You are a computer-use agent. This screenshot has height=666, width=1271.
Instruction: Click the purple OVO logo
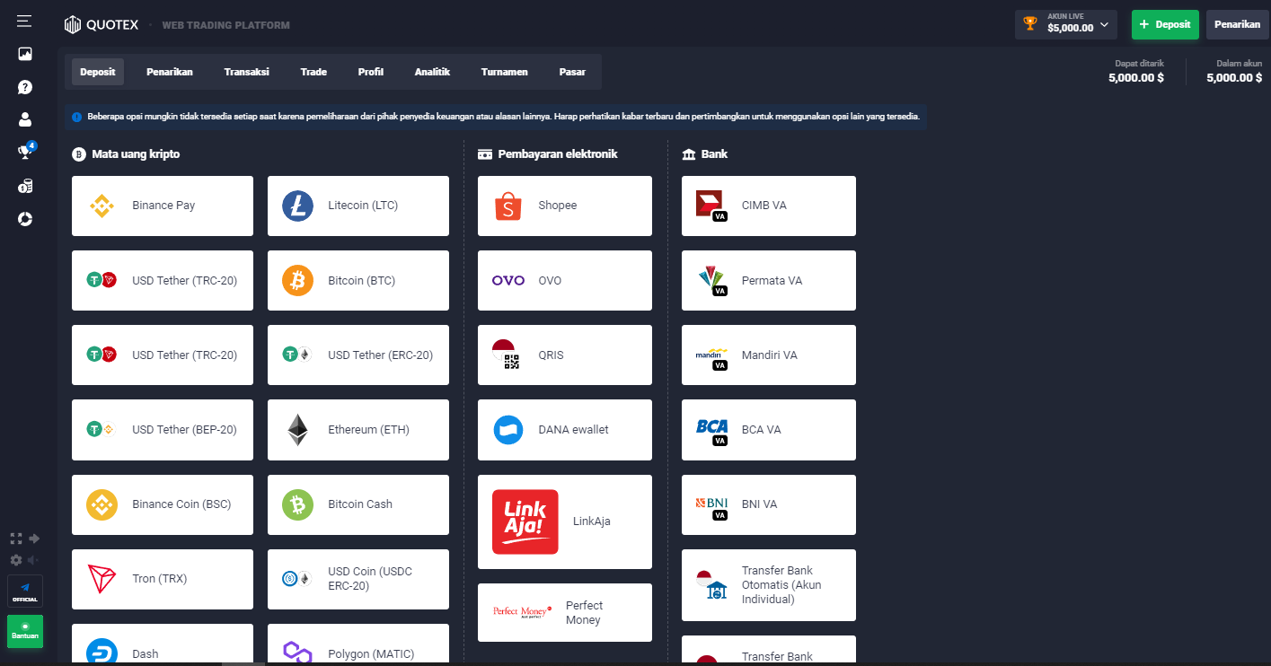click(x=508, y=280)
